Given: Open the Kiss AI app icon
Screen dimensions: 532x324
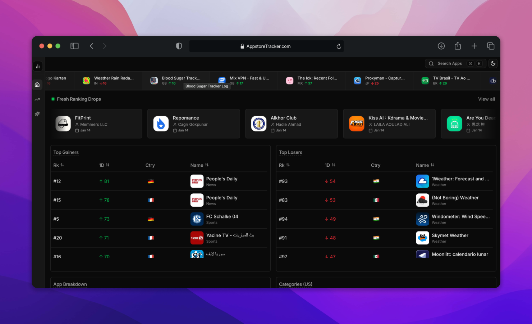Looking at the screenshot, I should tap(357, 123).
